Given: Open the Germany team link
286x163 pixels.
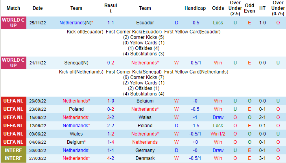Looking at the screenshot, I should pyautogui.click(x=145, y=150).
